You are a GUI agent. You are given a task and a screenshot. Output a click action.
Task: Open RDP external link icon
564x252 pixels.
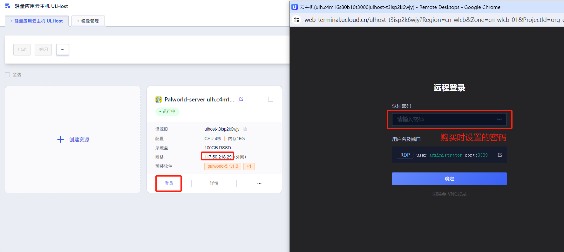[500, 155]
